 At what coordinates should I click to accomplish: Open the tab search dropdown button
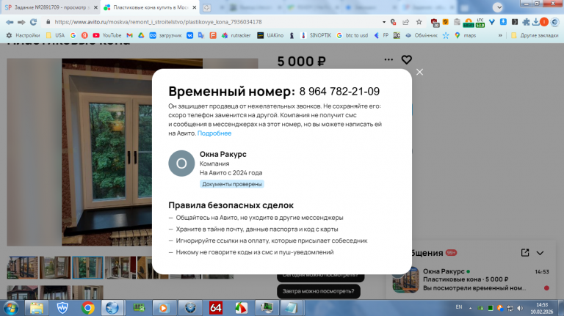coord(498,7)
